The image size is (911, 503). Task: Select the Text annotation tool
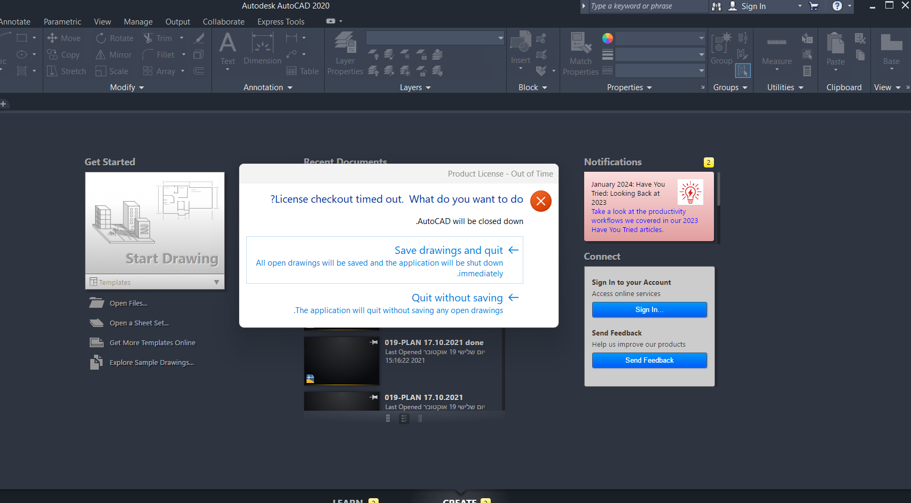coord(227,49)
